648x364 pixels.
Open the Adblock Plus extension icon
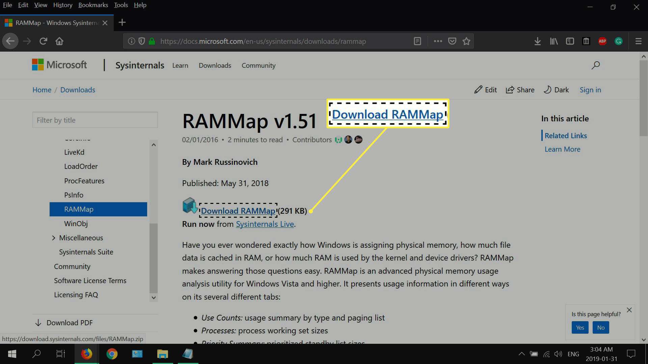point(602,41)
